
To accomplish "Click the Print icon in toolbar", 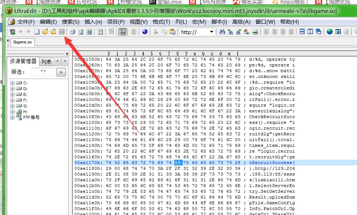I will (72, 32).
